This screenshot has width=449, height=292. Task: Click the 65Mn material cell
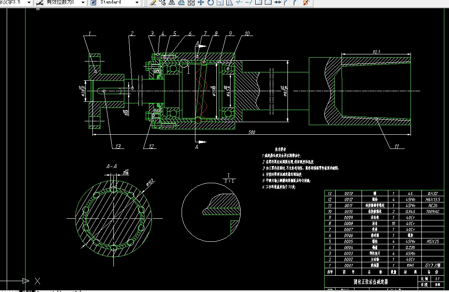coord(411,254)
